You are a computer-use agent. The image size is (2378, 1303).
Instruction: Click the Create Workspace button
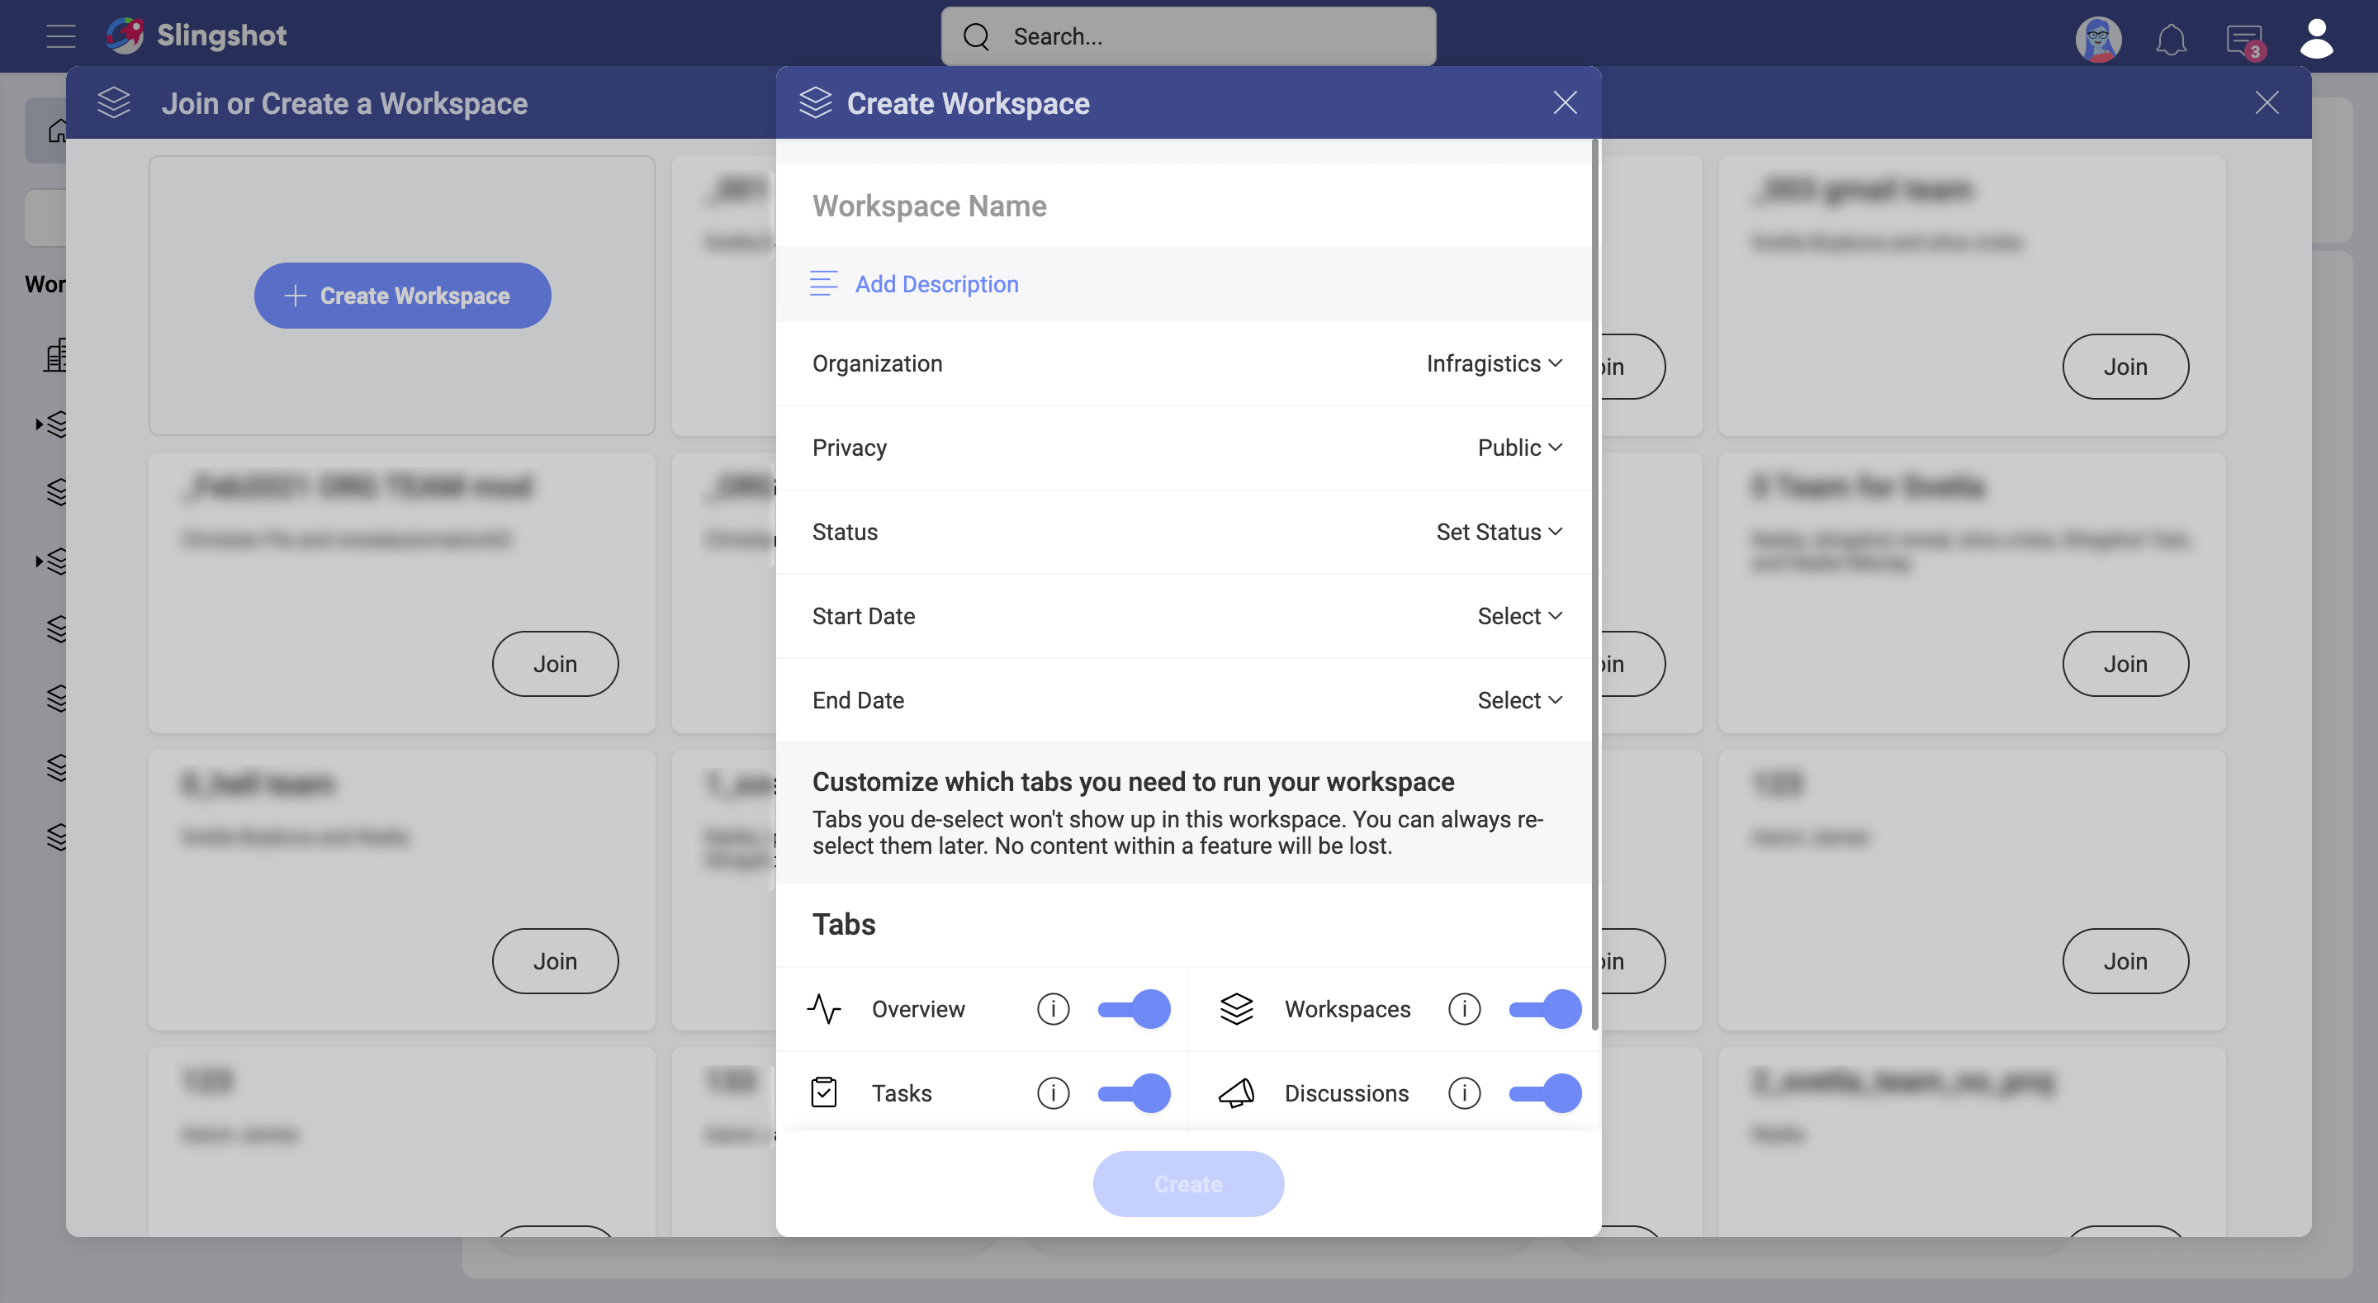tap(401, 296)
